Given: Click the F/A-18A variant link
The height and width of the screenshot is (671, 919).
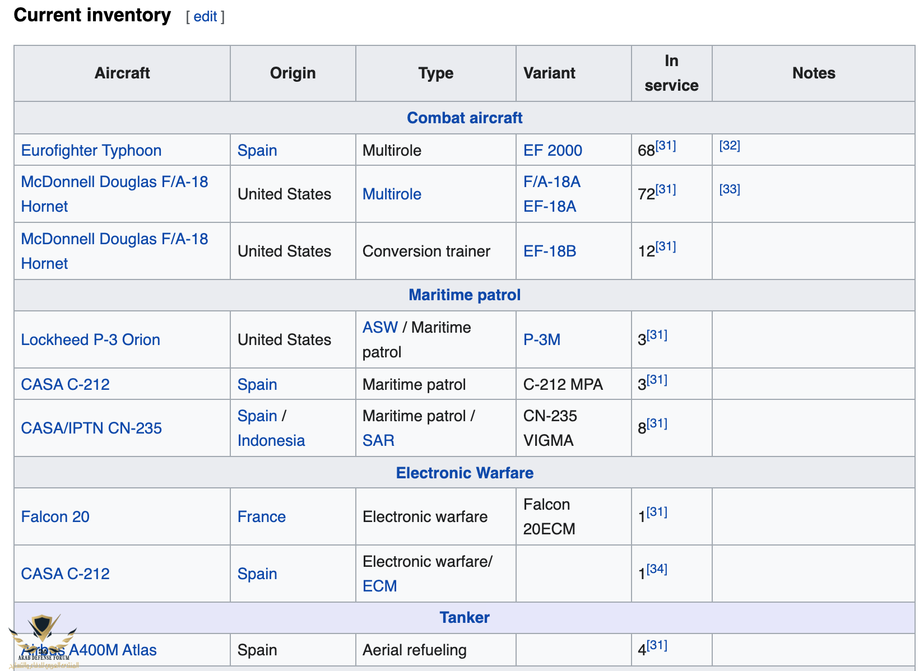Looking at the screenshot, I should (551, 181).
